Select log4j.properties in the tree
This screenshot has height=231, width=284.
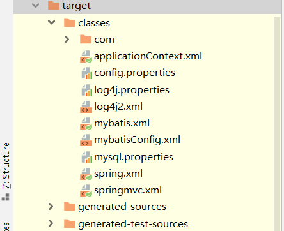click(x=132, y=90)
